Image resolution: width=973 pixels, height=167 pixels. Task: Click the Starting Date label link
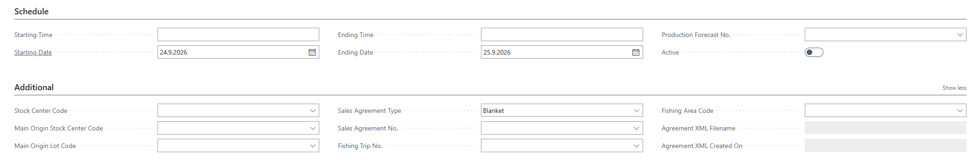[x=33, y=52]
